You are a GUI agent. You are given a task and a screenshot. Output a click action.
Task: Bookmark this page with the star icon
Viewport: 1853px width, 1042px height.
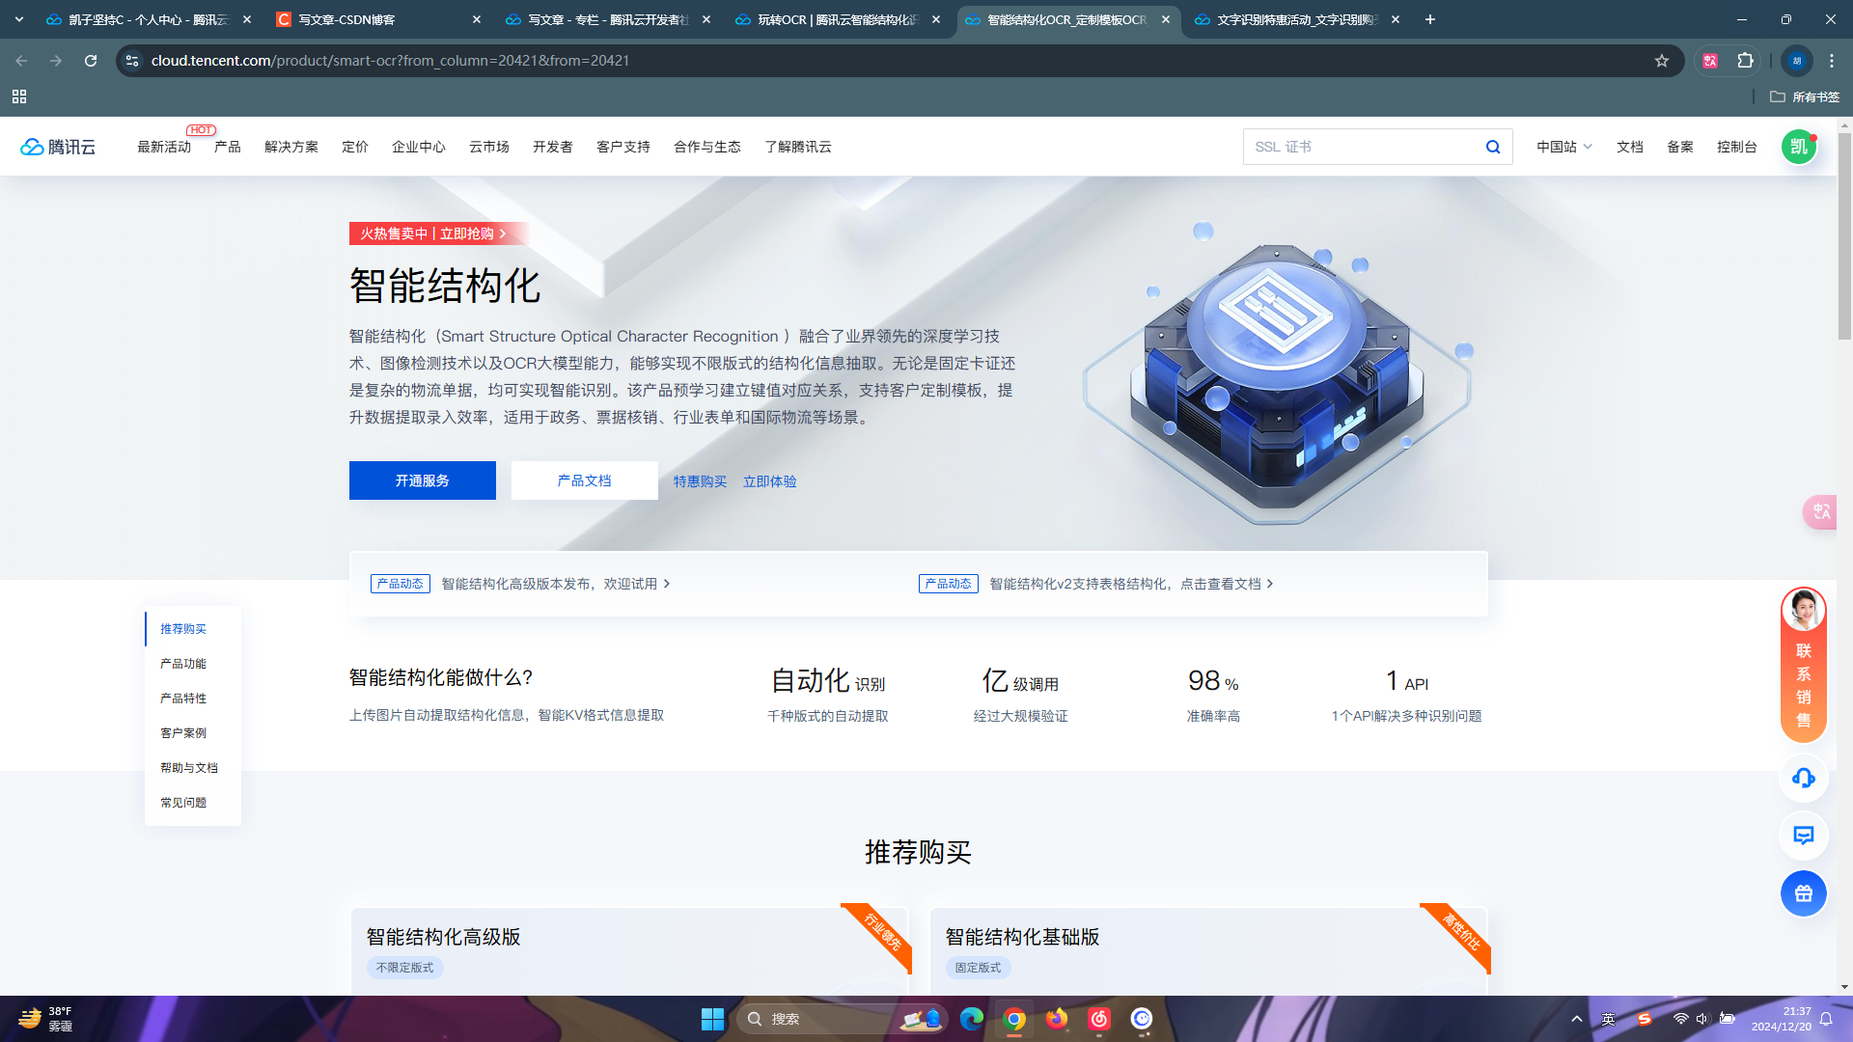pyautogui.click(x=1662, y=61)
